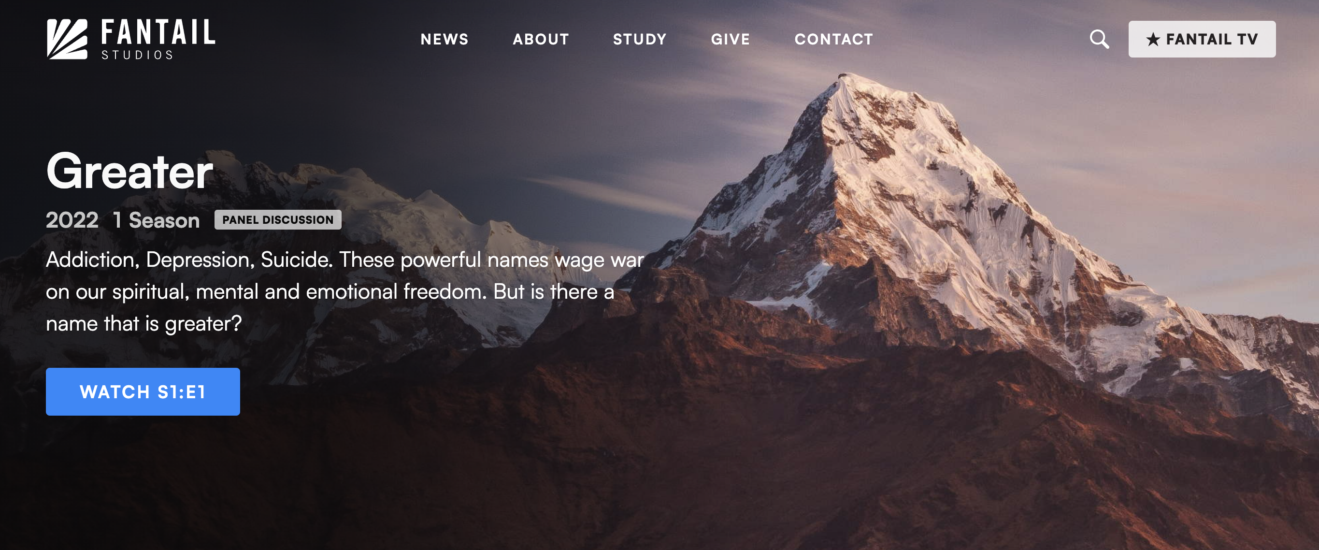Click the Fantail feather logo icon
Image resolution: width=1319 pixels, height=550 pixels.
coord(67,39)
